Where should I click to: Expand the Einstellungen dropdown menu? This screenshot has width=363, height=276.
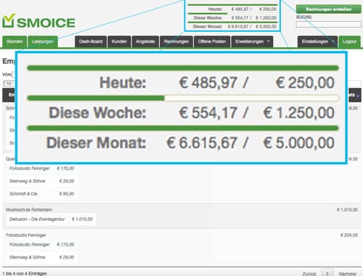click(317, 41)
